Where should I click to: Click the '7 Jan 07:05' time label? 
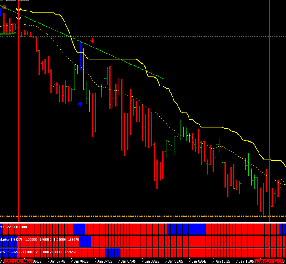tap(103, 261)
